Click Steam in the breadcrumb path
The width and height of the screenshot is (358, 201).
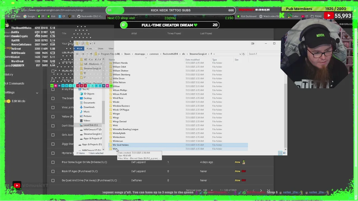[x=127, y=54]
